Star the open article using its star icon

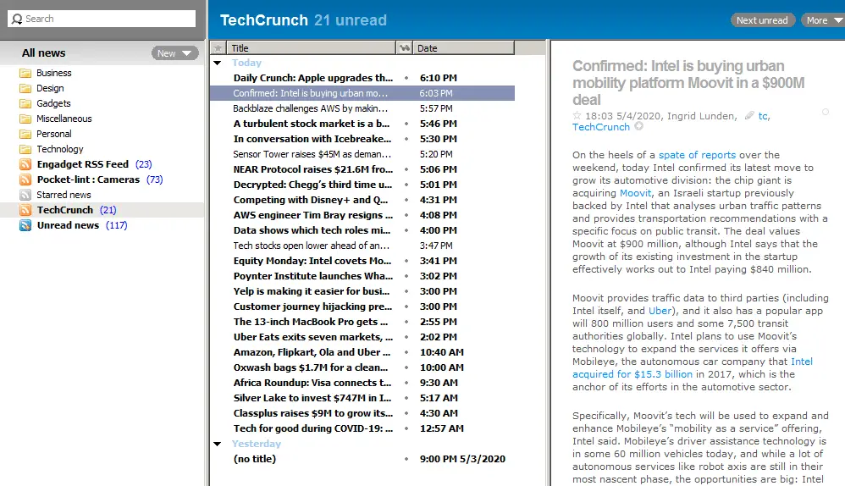click(577, 115)
